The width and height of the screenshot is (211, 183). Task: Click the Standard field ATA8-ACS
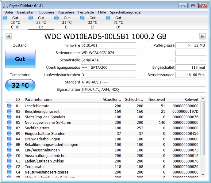point(144,82)
